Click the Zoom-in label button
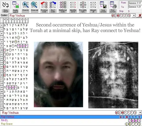Screen dimensions: 142x126 click(x=25, y=11)
